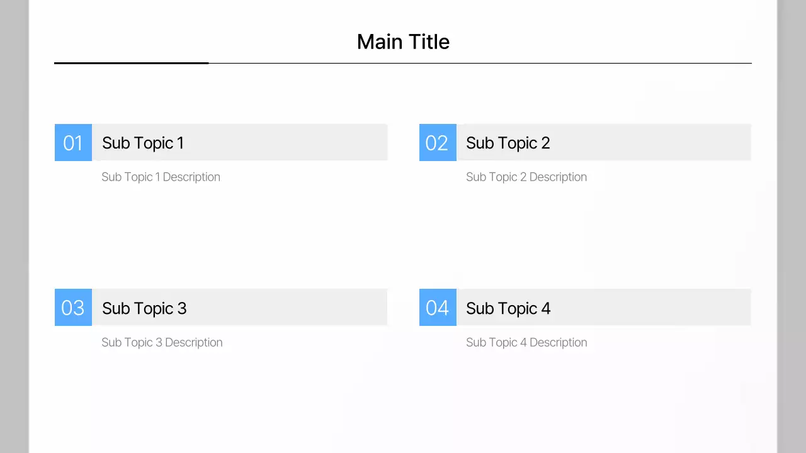Click the Sub Topic 1 heading text
Viewport: 806px width, 453px height.
143,143
